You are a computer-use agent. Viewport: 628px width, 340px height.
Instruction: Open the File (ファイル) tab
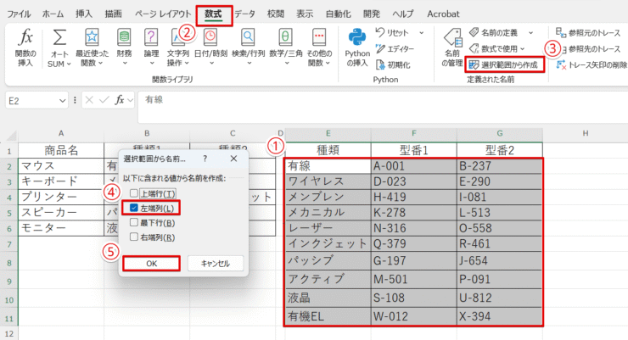coord(19,14)
